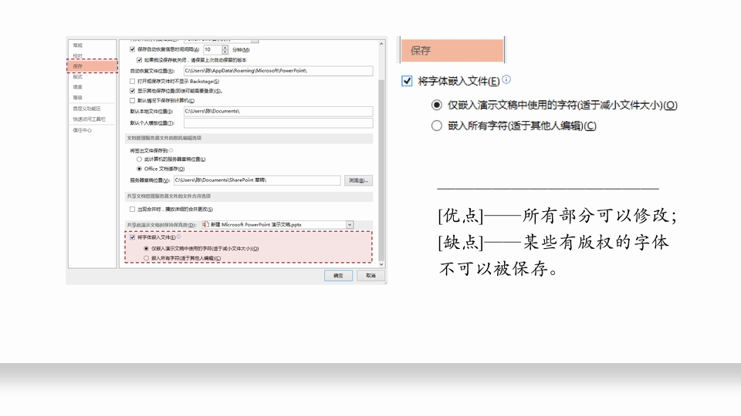Image resolution: width=741 pixels, height=416 pixels.
Task: Click the info icon next to 将签出文件保存到
Action: (171, 151)
